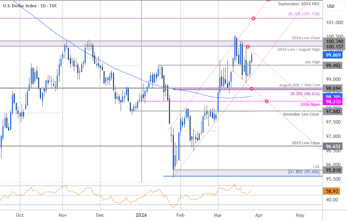Click the 99.869 current price label
347x221 pixels.
tap(333, 55)
